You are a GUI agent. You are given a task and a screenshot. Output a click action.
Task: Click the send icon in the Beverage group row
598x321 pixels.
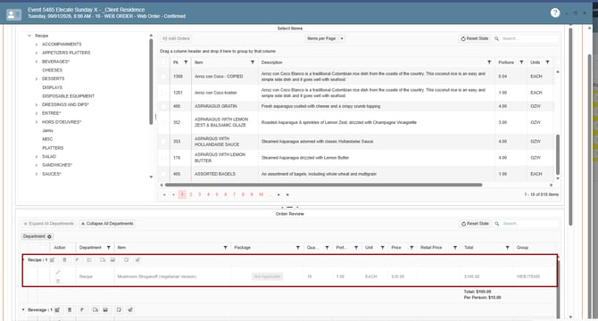[x=130, y=310]
